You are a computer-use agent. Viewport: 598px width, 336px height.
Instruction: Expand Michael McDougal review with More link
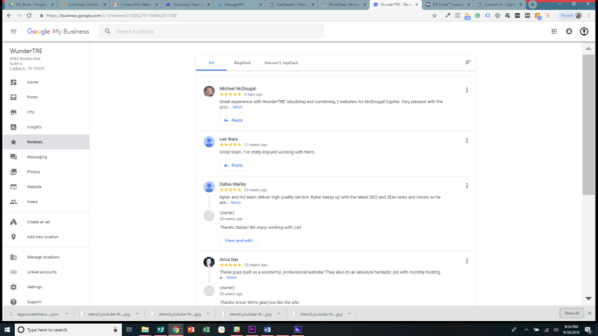click(x=238, y=107)
